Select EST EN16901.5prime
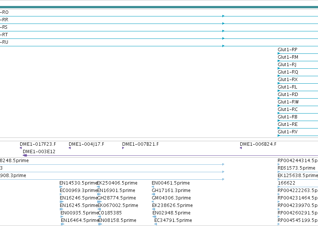This screenshot has width=318, height=226. click(116, 191)
